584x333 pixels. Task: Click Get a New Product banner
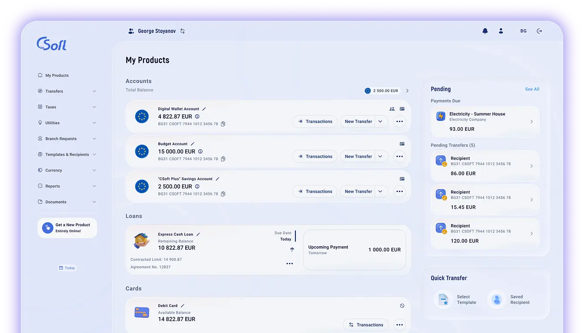click(x=67, y=228)
